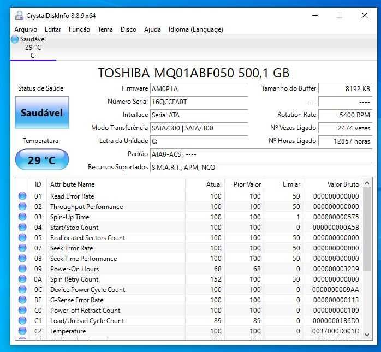Click the status orb for Throughput Performance

coord(22,206)
